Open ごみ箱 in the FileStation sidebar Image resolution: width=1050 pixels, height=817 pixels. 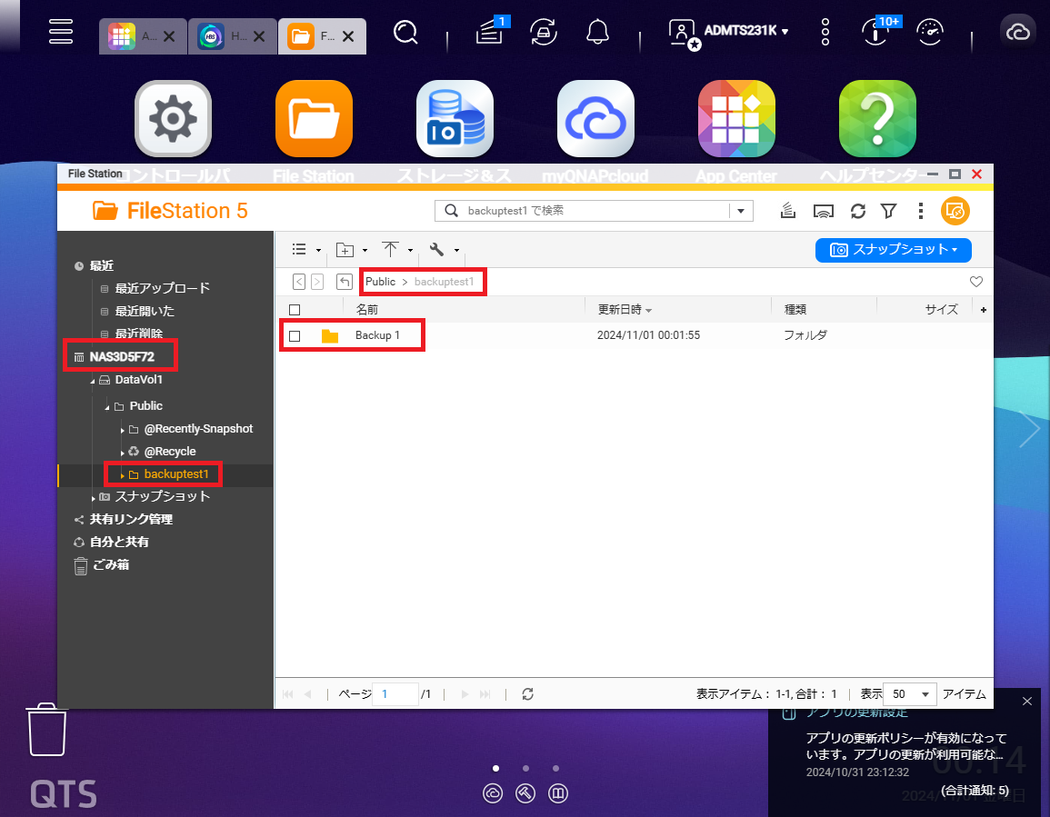click(x=111, y=564)
